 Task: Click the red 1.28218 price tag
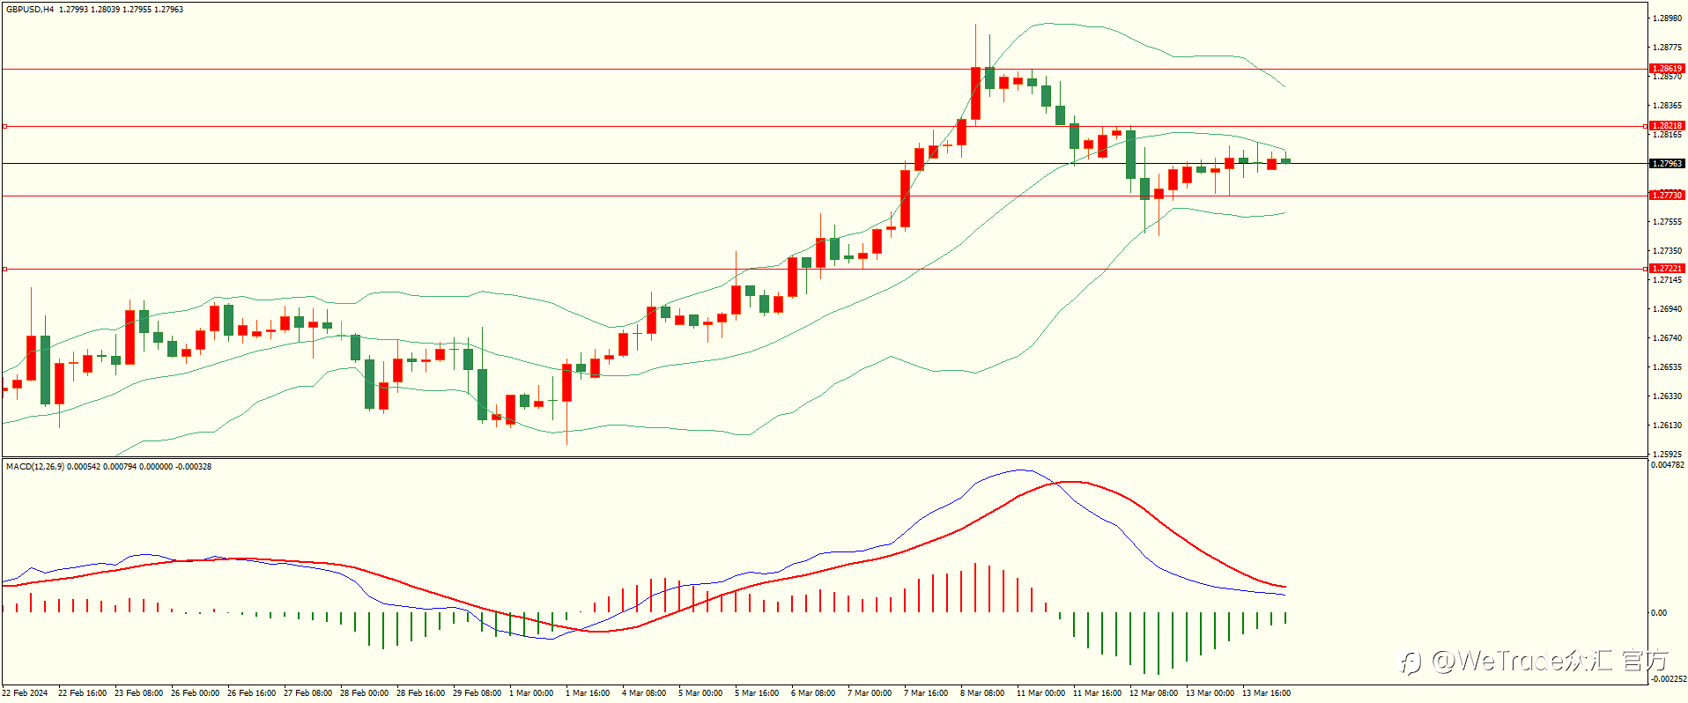(1667, 126)
